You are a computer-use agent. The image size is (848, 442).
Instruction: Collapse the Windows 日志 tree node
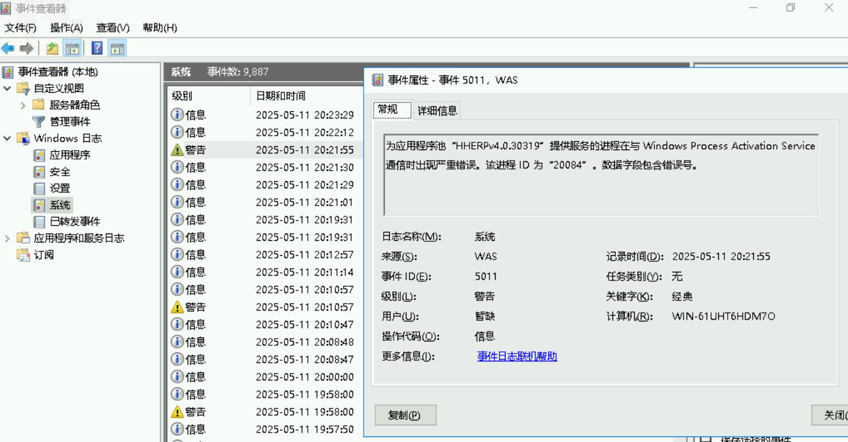click(x=7, y=138)
